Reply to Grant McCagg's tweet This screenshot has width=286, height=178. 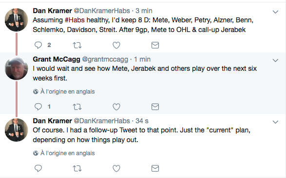coord(38,107)
